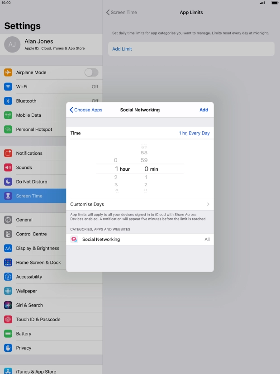The width and height of the screenshot is (280, 374).
Task: Open the Siri & Search icon
Action: [8, 305]
